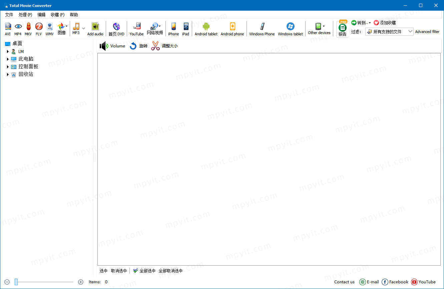Open the Other devices list

(319, 28)
